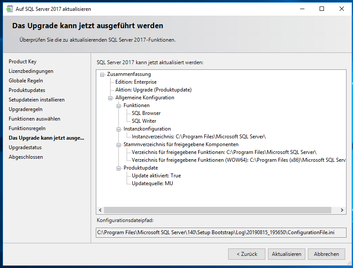Go back with the Zurück button
Image resolution: width=353 pixels, height=268 pixels.
(247, 254)
